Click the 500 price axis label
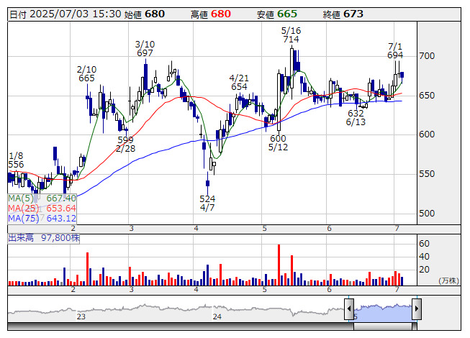The height and width of the screenshot is (338, 470). 427,214
